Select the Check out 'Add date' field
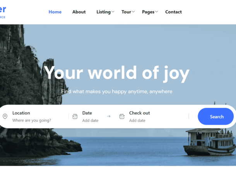This screenshot has width=236, height=178. pos(137,120)
